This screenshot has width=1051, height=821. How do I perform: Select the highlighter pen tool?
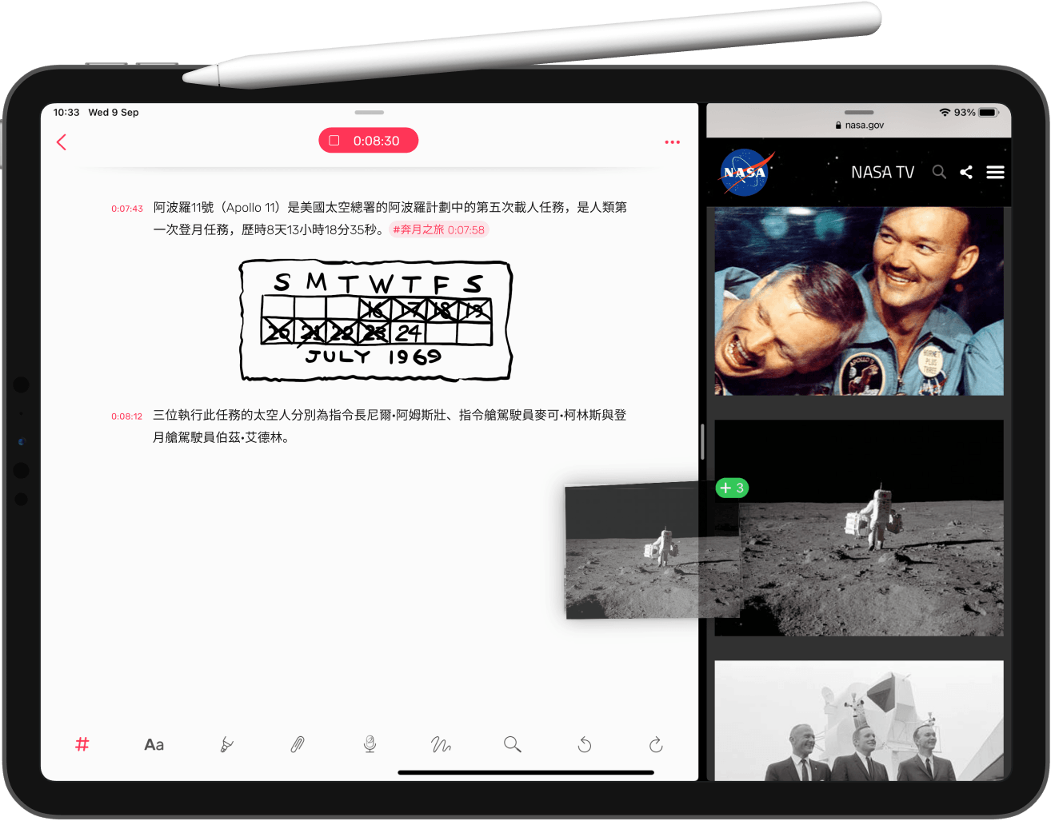click(x=226, y=745)
